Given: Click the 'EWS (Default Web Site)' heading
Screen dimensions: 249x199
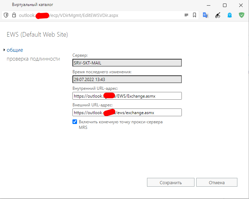Looking at the screenshot, I should click(37, 35).
